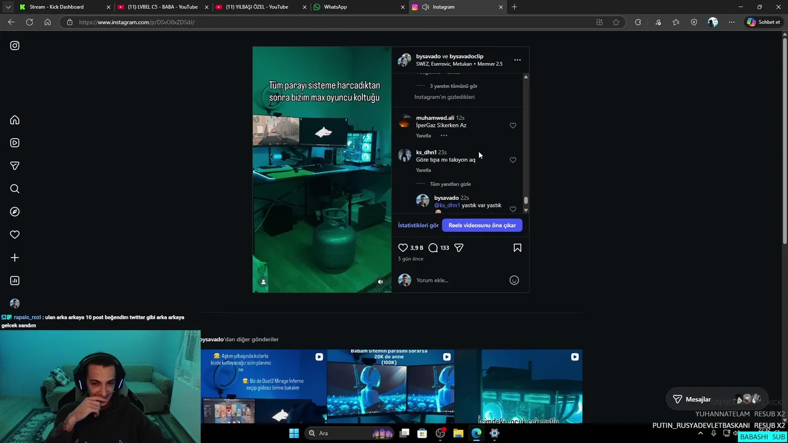Click taskbar Ara search box
Viewport: 788px width, 443px height.
350,433
